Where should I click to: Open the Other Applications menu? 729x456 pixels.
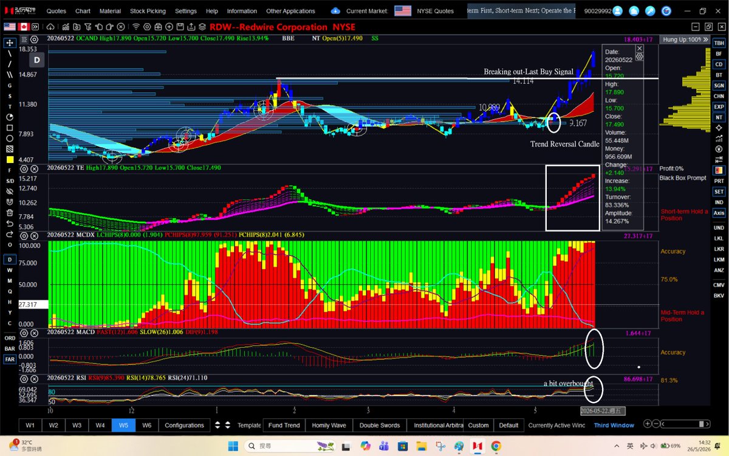(x=290, y=11)
